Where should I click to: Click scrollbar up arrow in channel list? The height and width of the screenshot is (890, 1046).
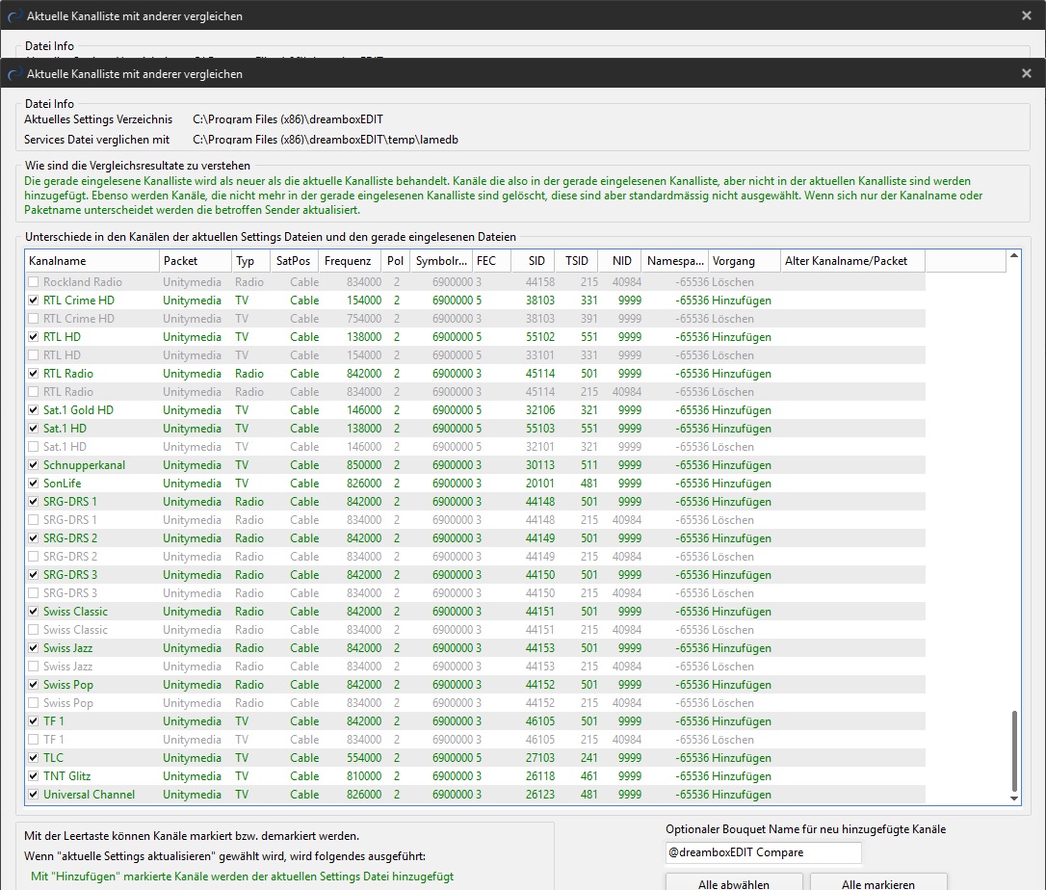[1013, 256]
